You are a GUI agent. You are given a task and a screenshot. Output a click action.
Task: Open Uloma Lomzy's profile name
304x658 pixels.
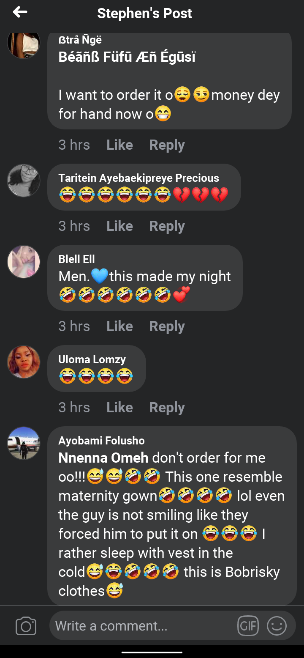coord(92,359)
